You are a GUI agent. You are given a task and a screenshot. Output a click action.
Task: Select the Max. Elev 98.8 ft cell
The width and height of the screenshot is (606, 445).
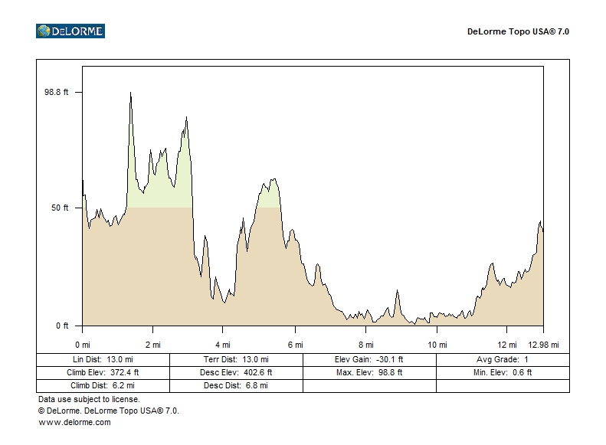pos(369,372)
